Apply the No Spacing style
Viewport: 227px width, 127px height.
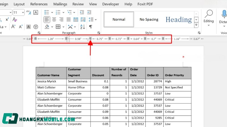click(x=149, y=19)
